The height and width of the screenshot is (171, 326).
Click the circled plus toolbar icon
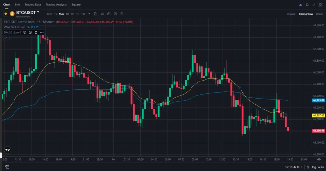pyautogui.click(x=115, y=14)
